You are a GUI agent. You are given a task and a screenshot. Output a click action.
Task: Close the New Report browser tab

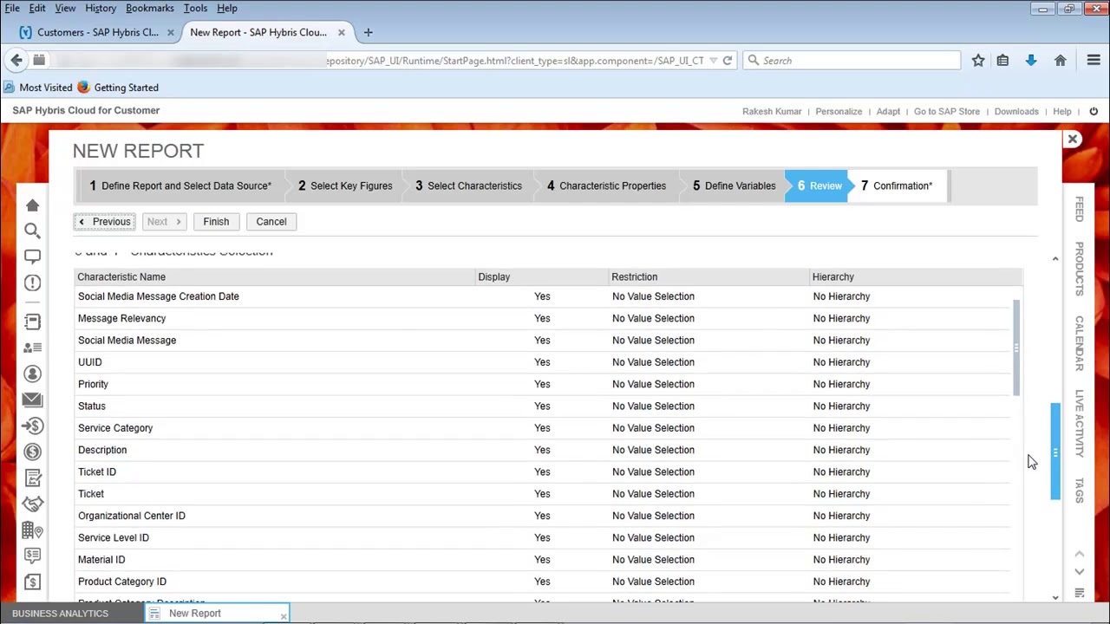[x=341, y=32]
